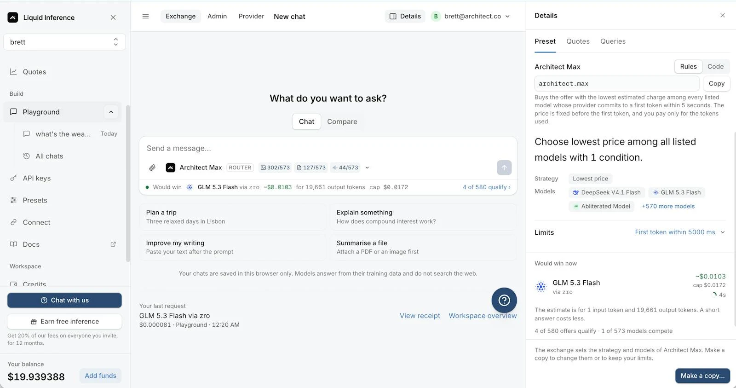The image size is (736, 388).
Task: Open the +570 more models link
Action: click(668, 206)
